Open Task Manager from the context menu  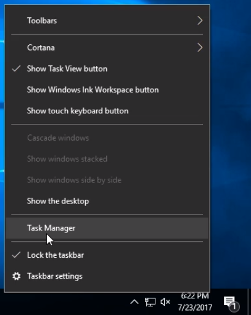coord(107,228)
